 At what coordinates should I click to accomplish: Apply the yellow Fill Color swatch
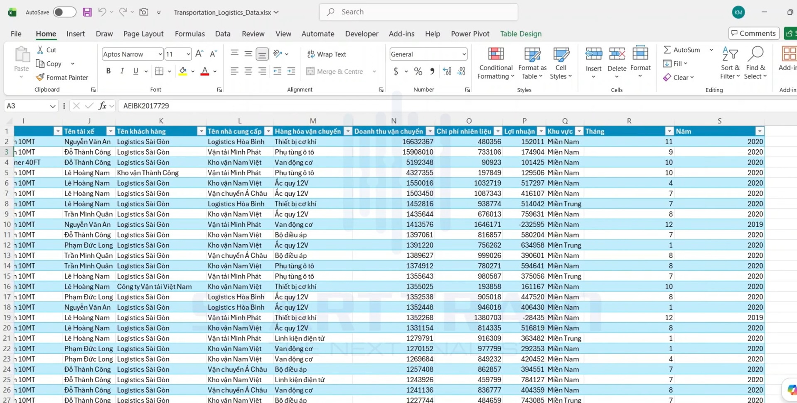[183, 71]
